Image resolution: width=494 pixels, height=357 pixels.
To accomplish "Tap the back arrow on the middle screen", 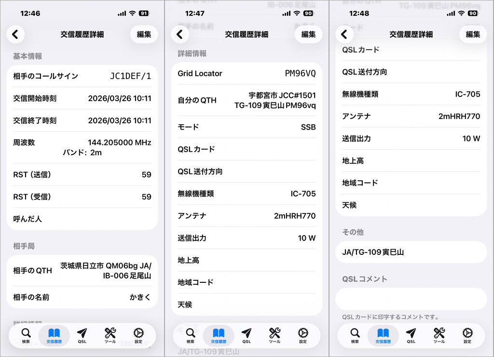I will [180, 35].
